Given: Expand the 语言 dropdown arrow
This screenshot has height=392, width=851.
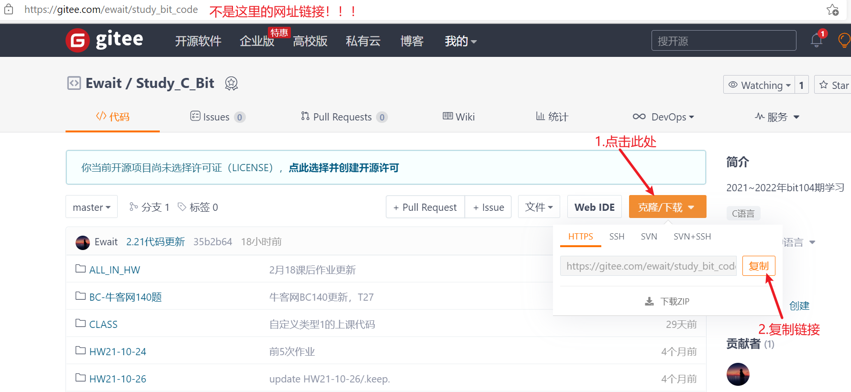Looking at the screenshot, I should 812,242.
